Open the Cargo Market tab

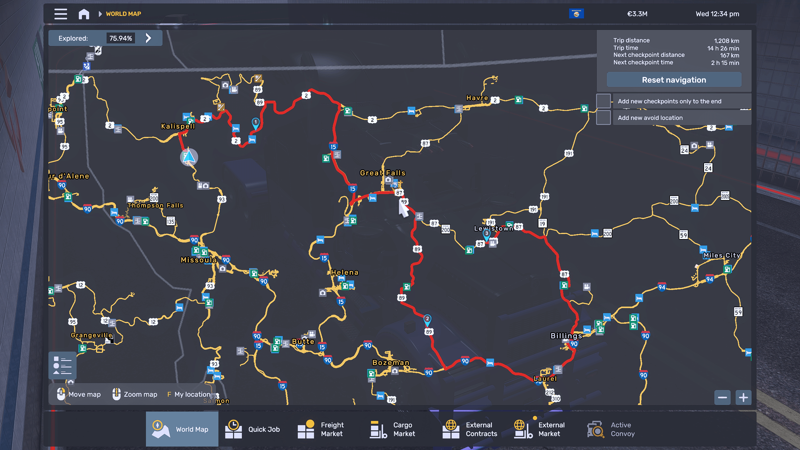[393, 429]
